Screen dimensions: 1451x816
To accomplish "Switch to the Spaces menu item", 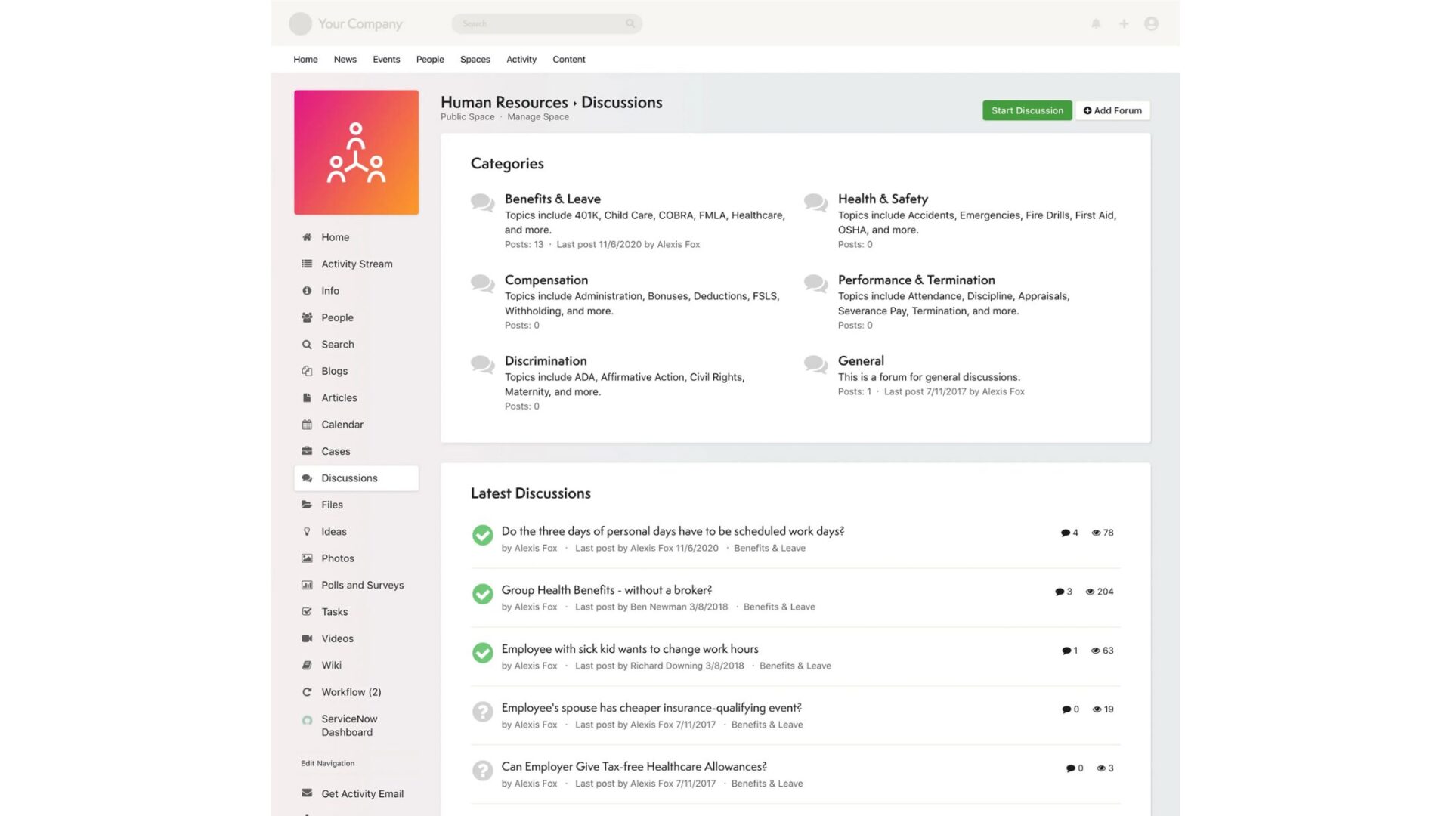I will [475, 59].
